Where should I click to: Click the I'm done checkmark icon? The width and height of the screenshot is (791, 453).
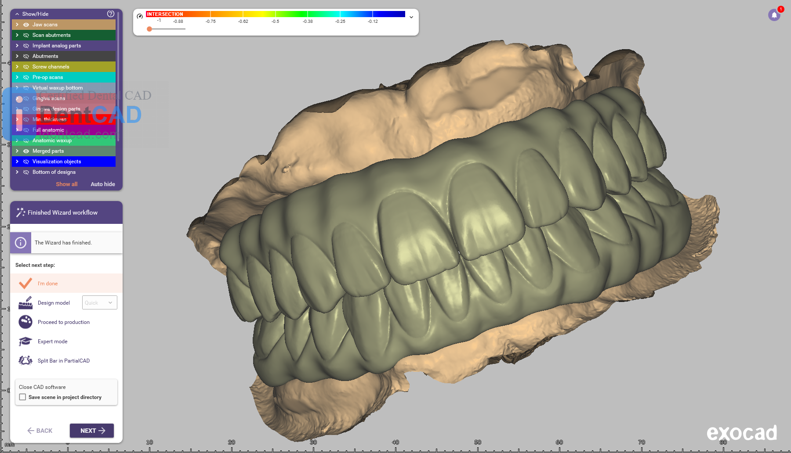tap(25, 284)
